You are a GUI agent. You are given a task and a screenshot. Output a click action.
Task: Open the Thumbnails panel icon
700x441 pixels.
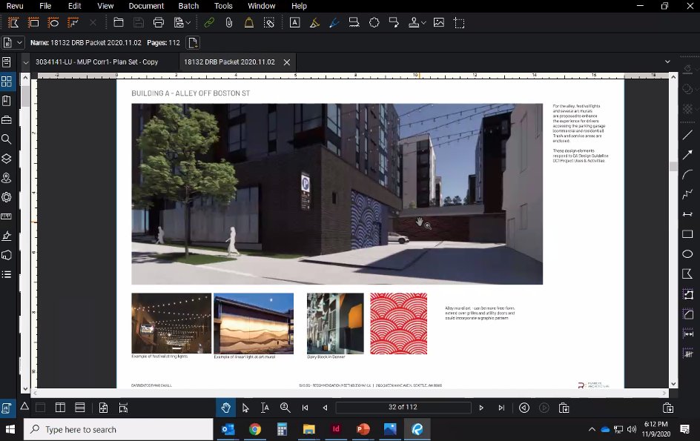(x=7, y=82)
